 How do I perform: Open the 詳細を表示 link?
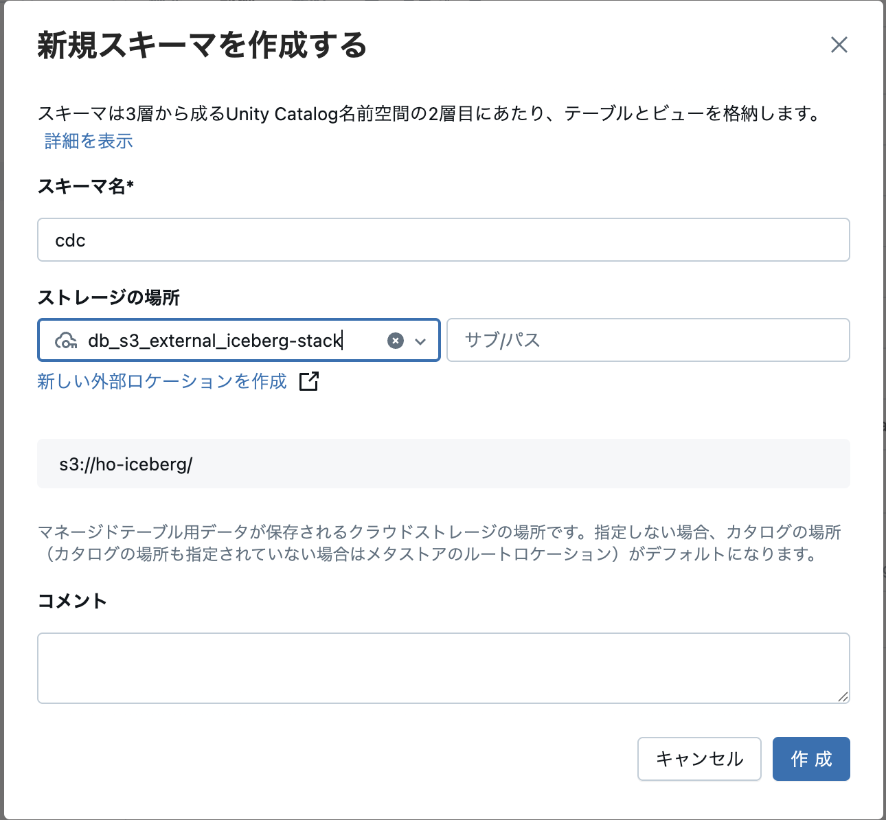coord(89,141)
